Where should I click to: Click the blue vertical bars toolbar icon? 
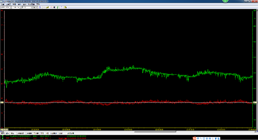40,7
